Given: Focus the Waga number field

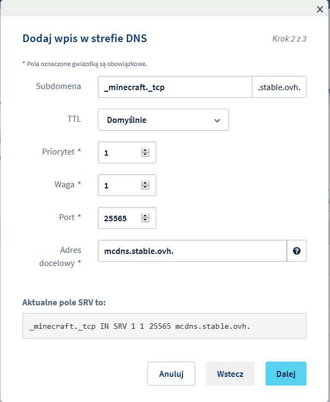Looking at the screenshot, I should click(x=120, y=186).
